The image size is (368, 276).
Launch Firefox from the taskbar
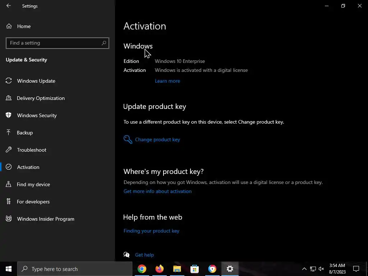159,269
